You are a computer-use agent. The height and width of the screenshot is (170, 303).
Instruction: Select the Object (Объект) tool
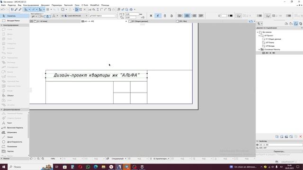click(15, 95)
